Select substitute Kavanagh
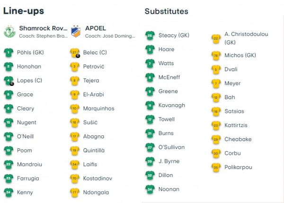 point(172,105)
